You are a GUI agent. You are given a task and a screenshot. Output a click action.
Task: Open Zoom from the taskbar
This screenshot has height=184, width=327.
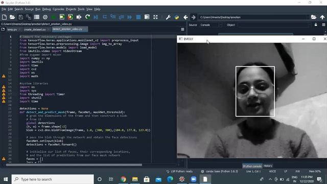(x=193, y=179)
